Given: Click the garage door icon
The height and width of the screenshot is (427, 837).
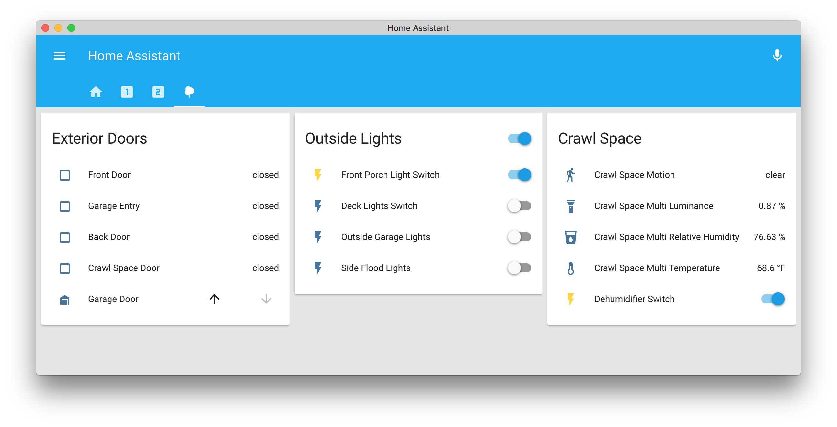Looking at the screenshot, I should point(65,300).
